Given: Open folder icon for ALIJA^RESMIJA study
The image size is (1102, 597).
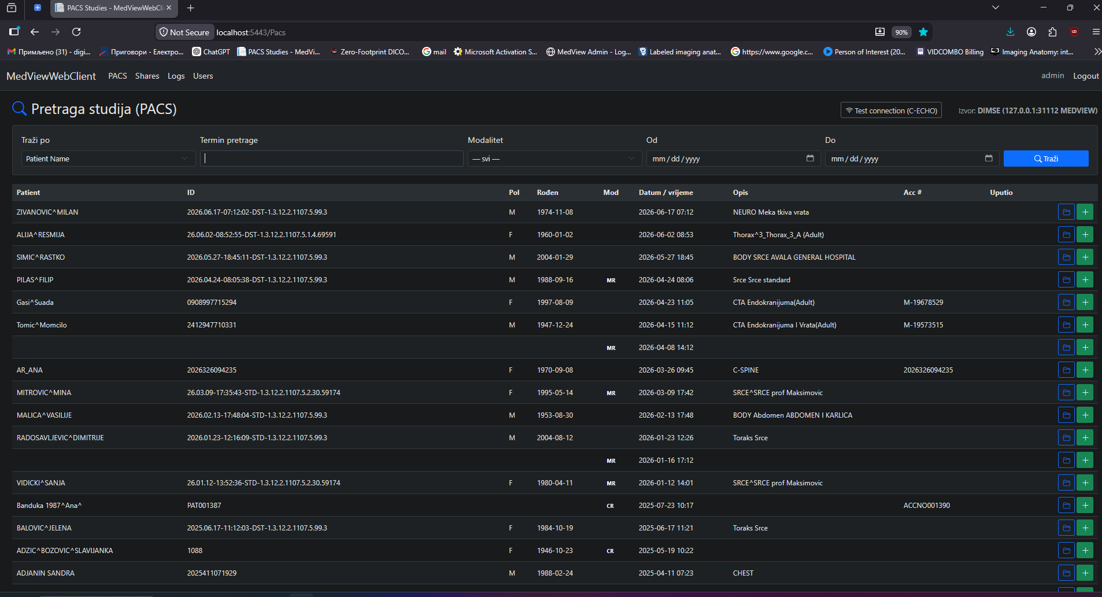Looking at the screenshot, I should [x=1066, y=235].
